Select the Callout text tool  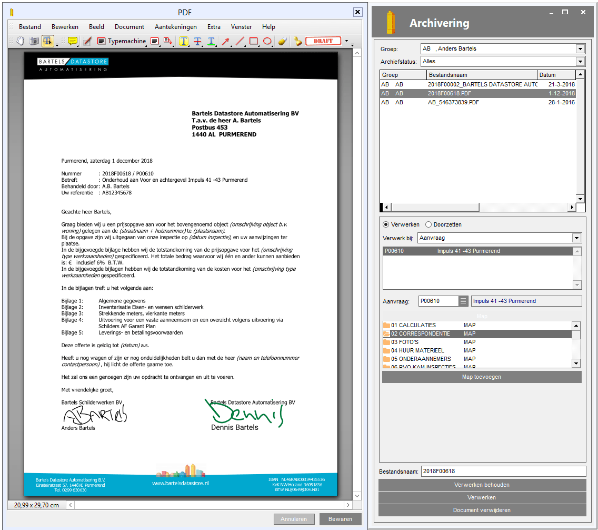pos(167,41)
